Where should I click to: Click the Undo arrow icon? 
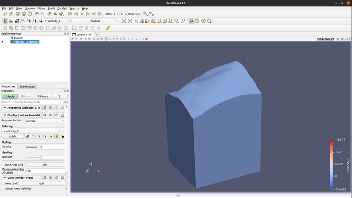[x=36, y=14]
